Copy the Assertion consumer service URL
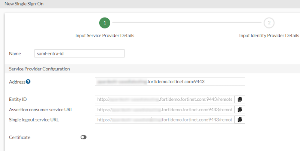The width and height of the screenshot is (300, 151). [240, 110]
